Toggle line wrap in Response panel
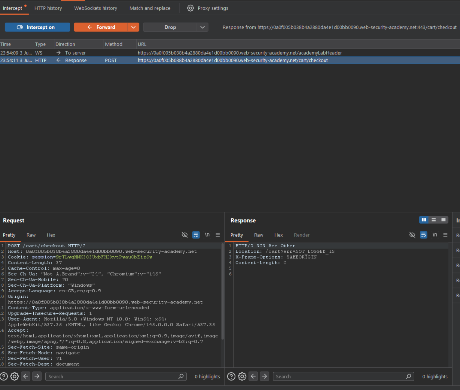The width and height of the screenshot is (460, 390). click(x=423, y=235)
